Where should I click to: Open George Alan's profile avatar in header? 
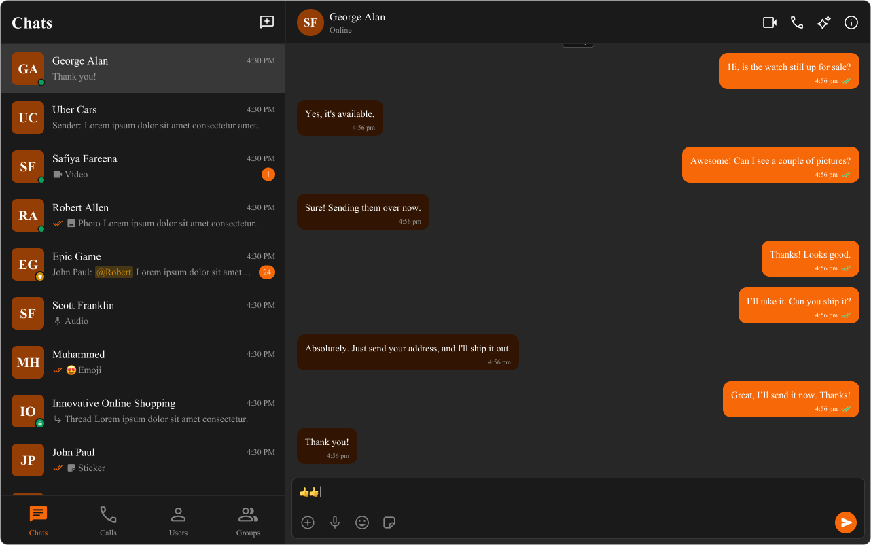310,22
